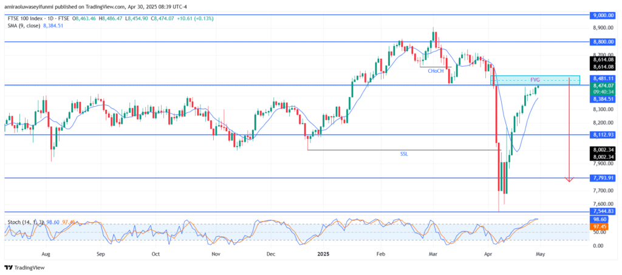Click the 8,700.00 axis tick label

pyautogui.click(x=604, y=55)
